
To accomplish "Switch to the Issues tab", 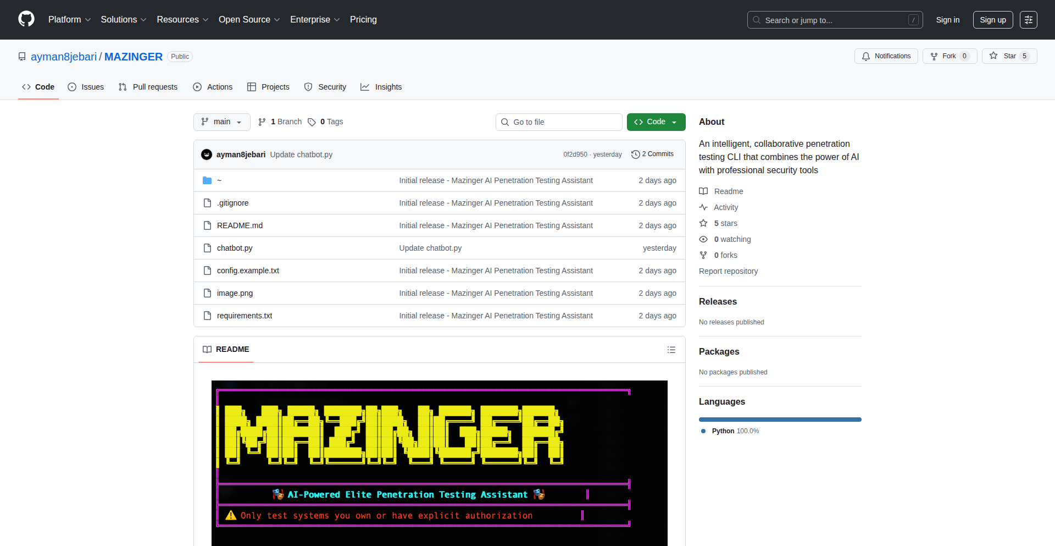I will coord(86,87).
